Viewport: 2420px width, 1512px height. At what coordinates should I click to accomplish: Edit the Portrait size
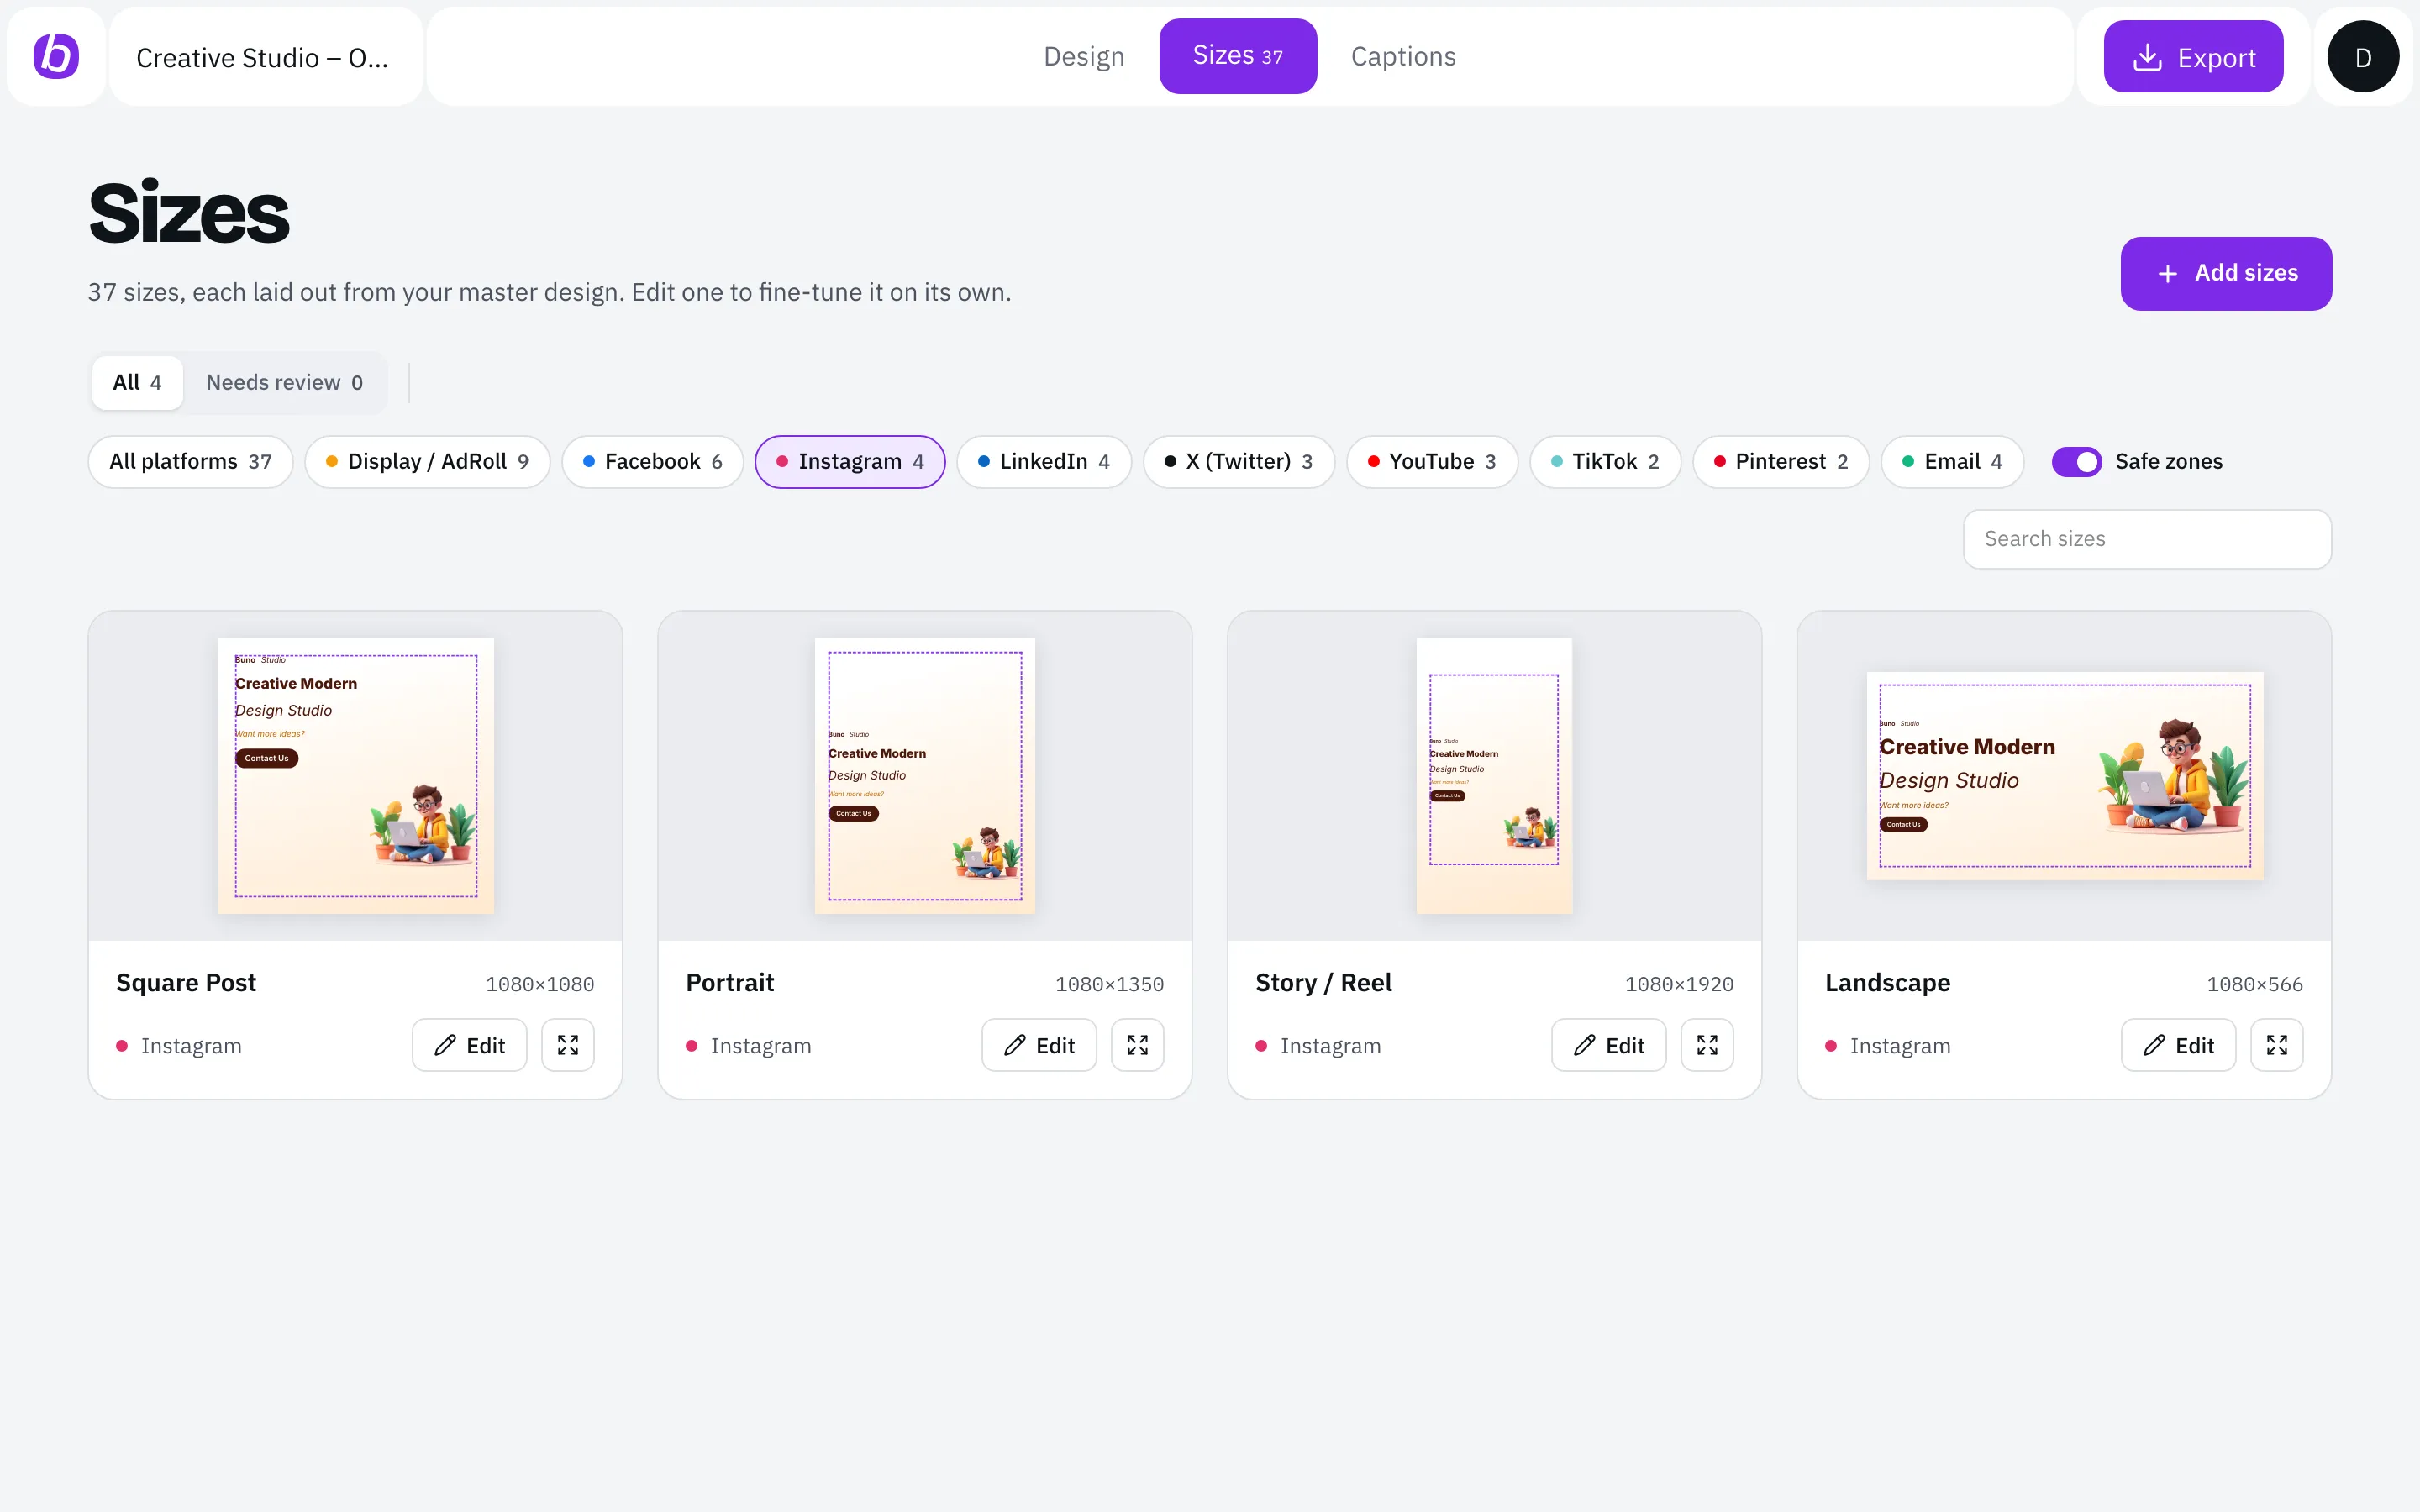pyautogui.click(x=1039, y=1045)
